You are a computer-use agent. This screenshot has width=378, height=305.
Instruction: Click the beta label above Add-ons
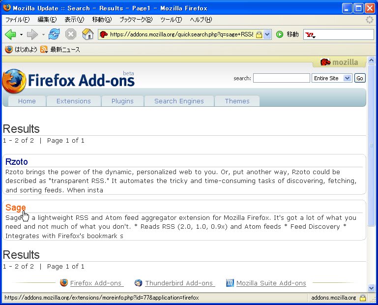(x=128, y=73)
